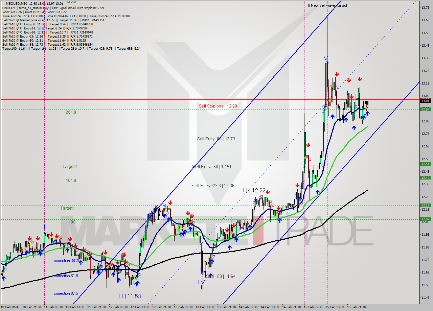The width and height of the screenshot is (433, 311).
Task: Click the '12 Feb 21:30' time axis label
Action: click(x=162, y=307)
